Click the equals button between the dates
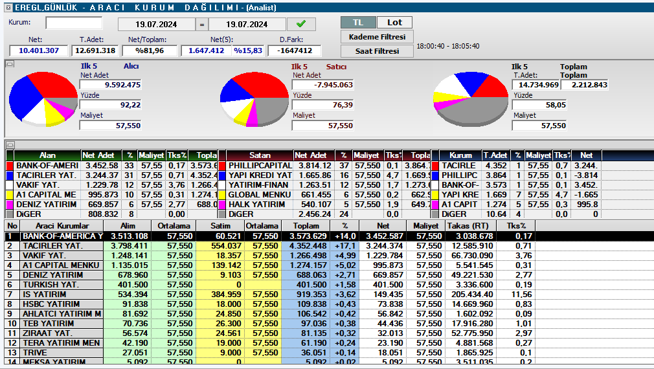This screenshot has height=369, width=654. point(202,24)
